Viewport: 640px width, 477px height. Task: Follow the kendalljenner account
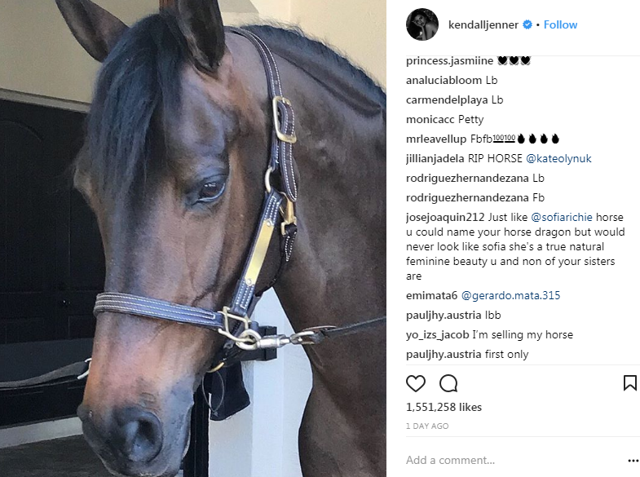560,25
